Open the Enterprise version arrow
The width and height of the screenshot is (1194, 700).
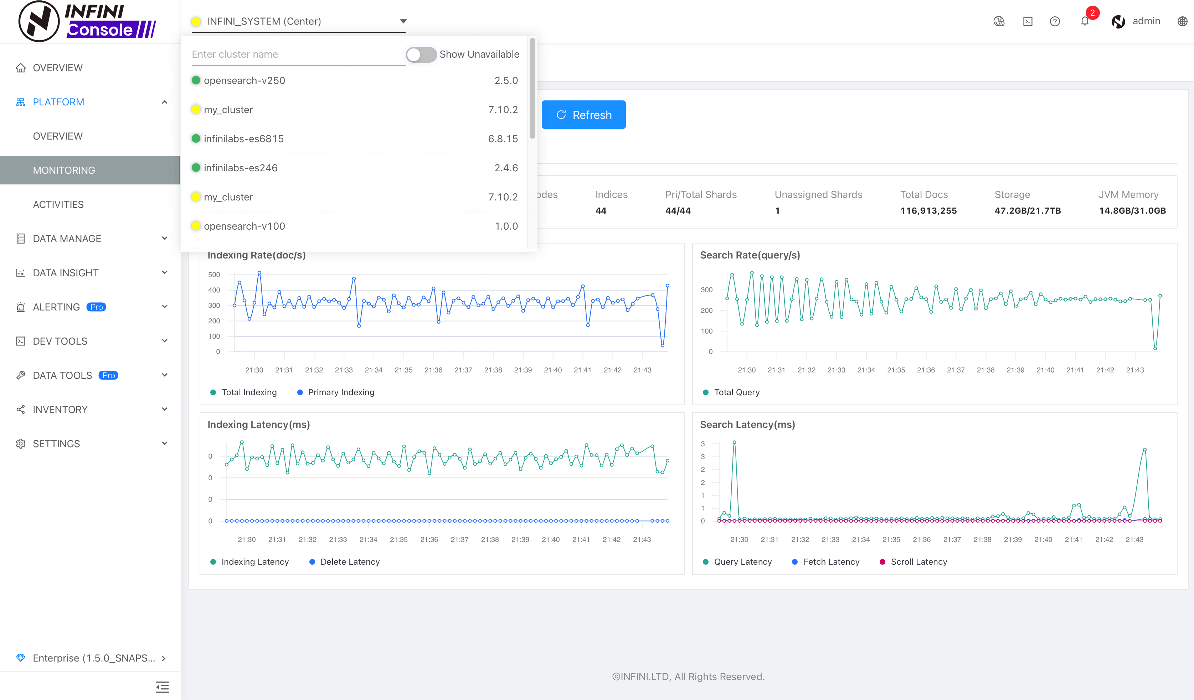click(164, 658)
